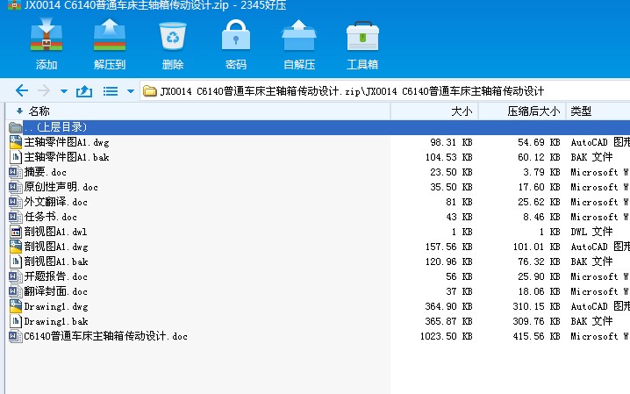
Task: Click the 364.90 KB size cell
Action: tap(448, 306)
